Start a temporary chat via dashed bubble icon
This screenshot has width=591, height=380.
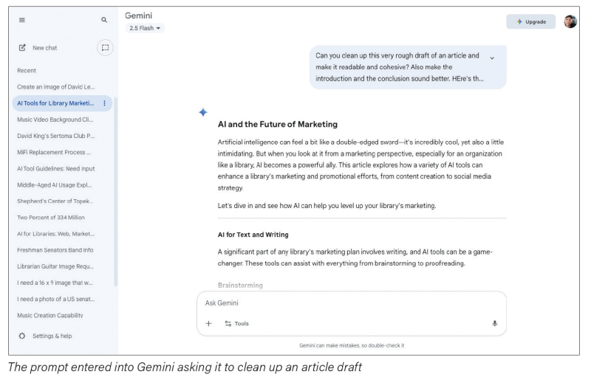[105, 47]
